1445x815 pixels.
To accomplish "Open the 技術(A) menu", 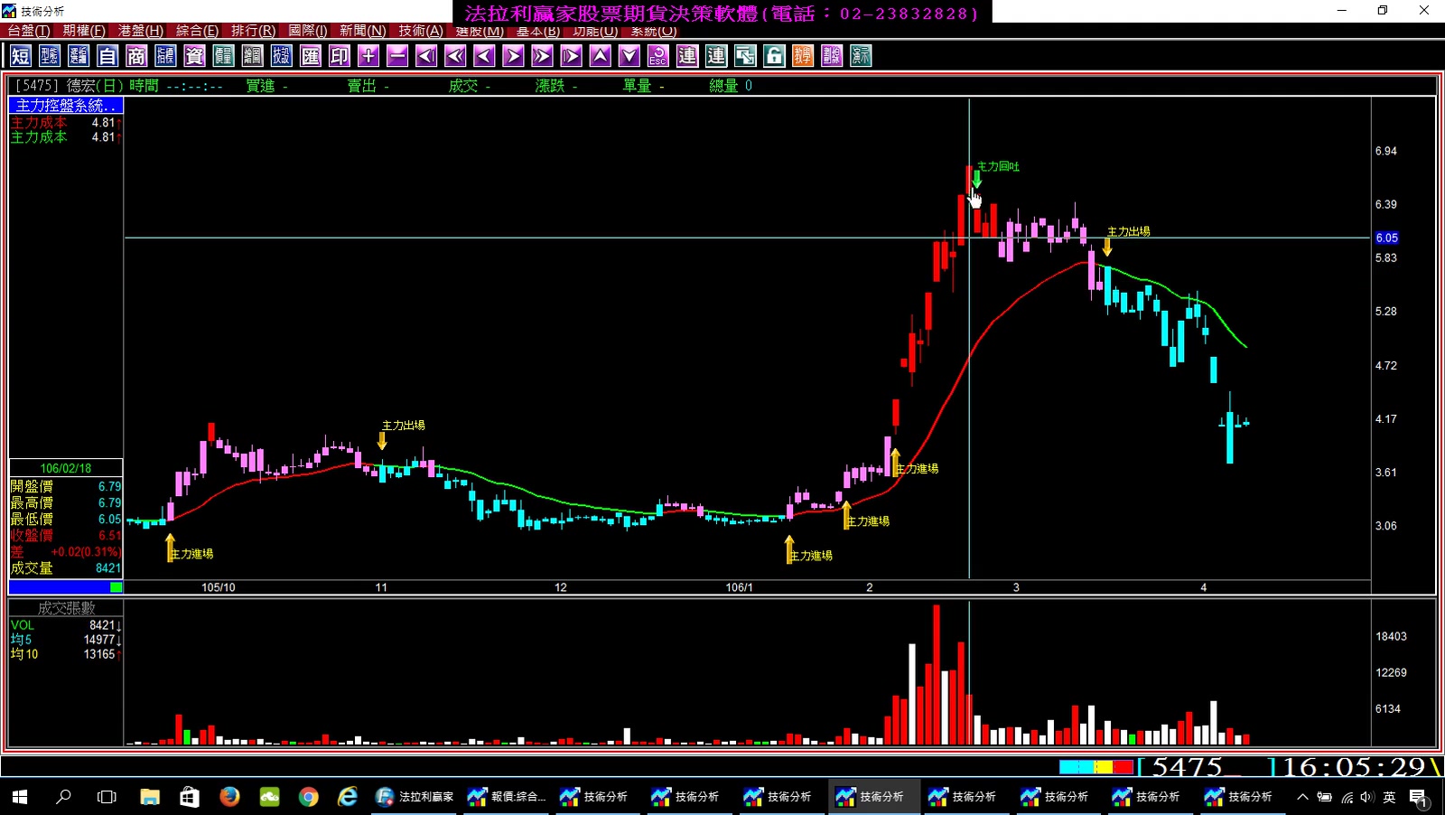I will click(421, 31).
